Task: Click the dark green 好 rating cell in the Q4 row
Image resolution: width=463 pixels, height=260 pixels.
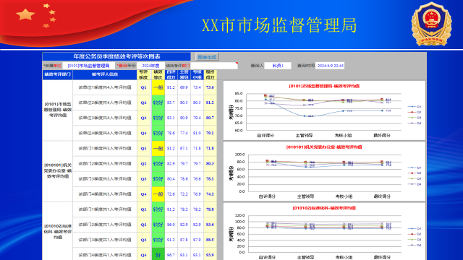Action: [x=158, y=254]
